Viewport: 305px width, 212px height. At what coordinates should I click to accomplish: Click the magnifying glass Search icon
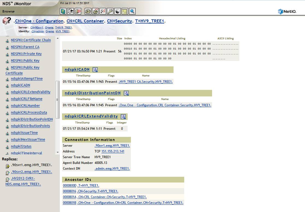coord(132,11)
